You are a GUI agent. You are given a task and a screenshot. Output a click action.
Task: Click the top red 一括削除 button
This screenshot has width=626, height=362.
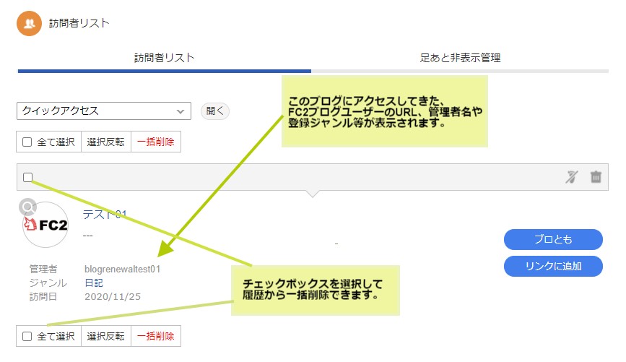point(155,142)
